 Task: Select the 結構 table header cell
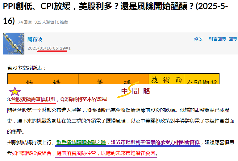[x=43, y=82]
